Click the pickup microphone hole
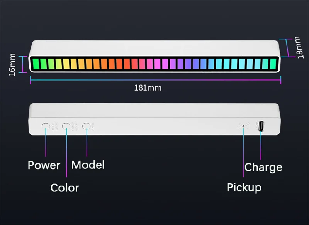The height and width of the screenshot is (225, 309). (x=243, y=126)
